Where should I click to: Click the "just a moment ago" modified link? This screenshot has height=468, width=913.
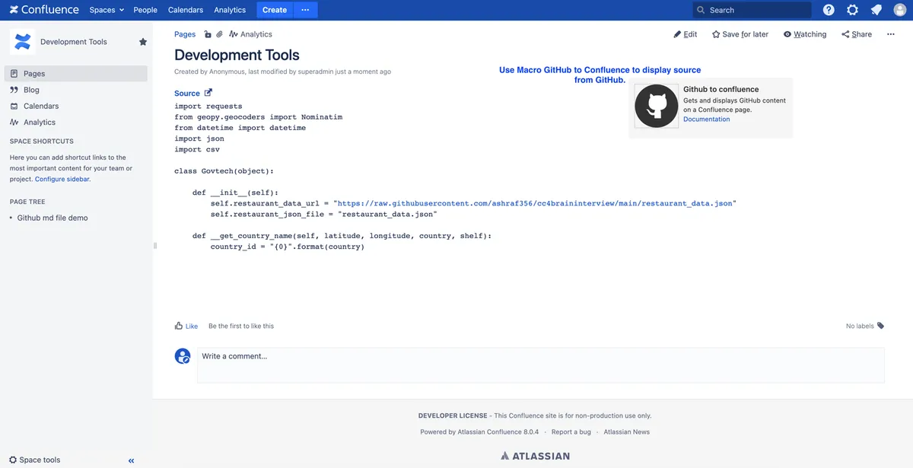[x=363, y=72]
